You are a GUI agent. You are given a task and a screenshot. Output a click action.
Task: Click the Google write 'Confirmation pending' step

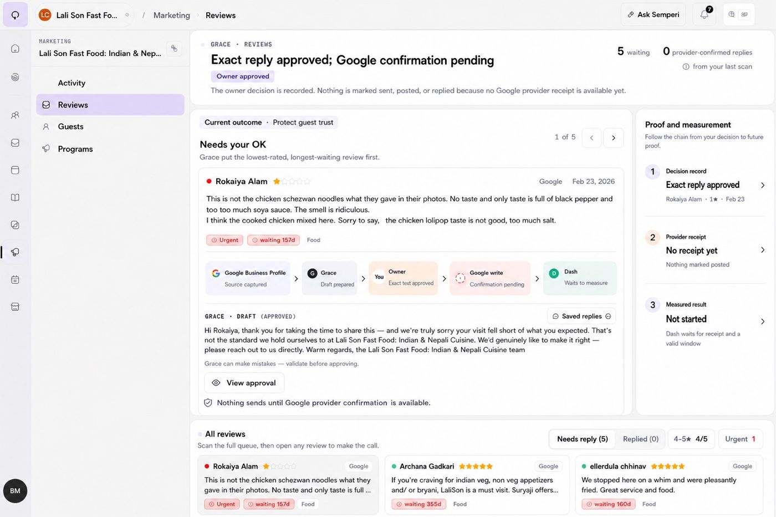pos(490,278)
